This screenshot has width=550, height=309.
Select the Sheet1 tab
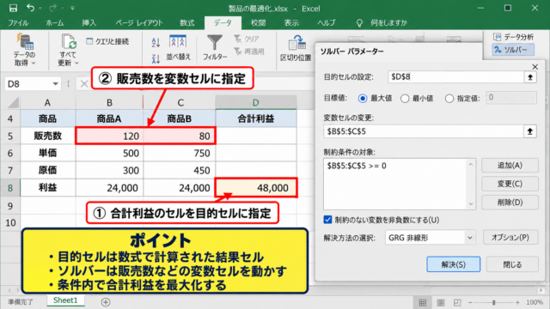[x=65, y=300]
